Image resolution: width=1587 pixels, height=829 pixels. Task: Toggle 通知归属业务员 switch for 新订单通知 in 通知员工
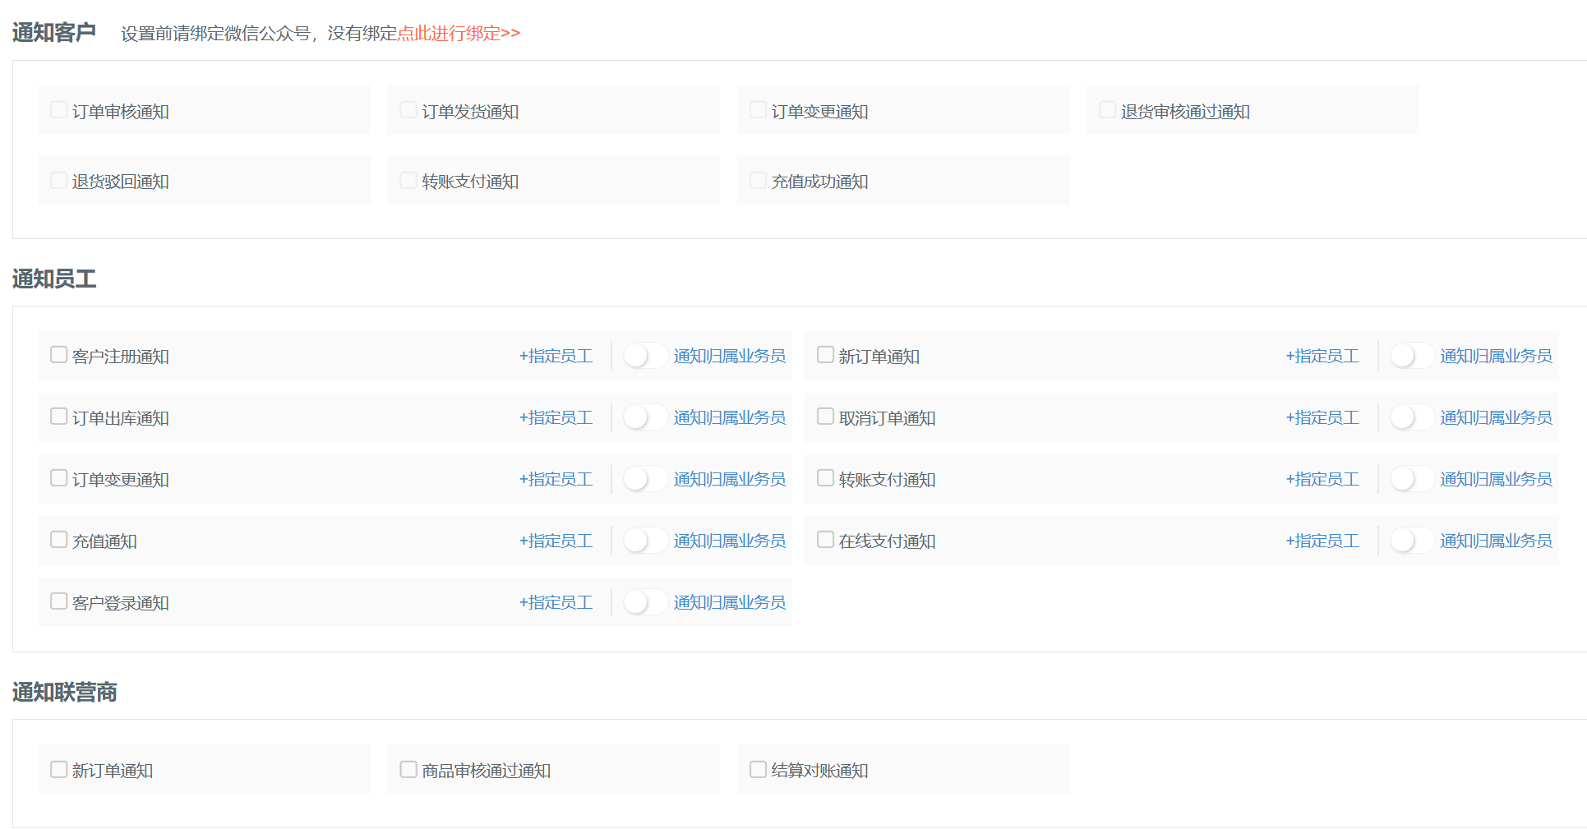click(x=1412, y=356)
